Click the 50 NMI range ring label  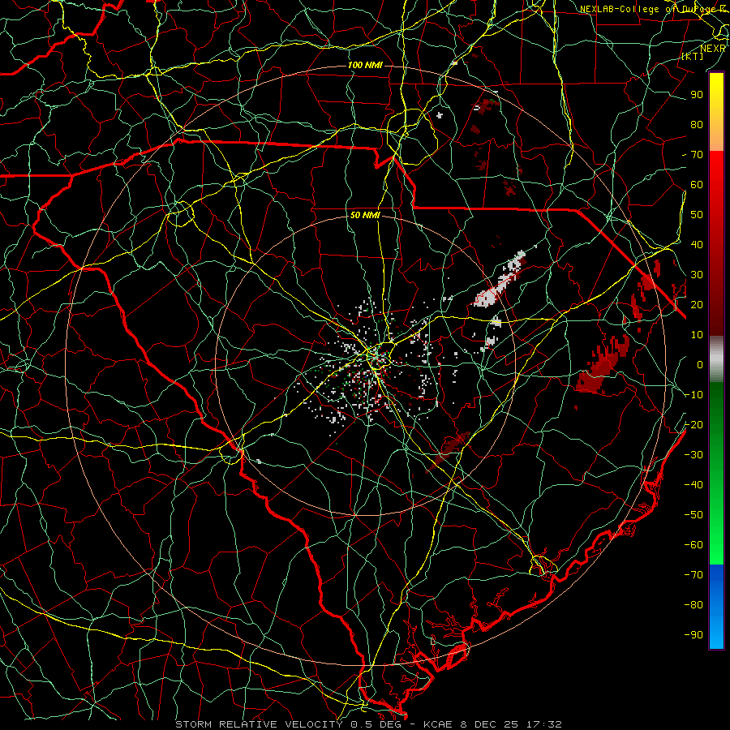[x=365, y=215]
